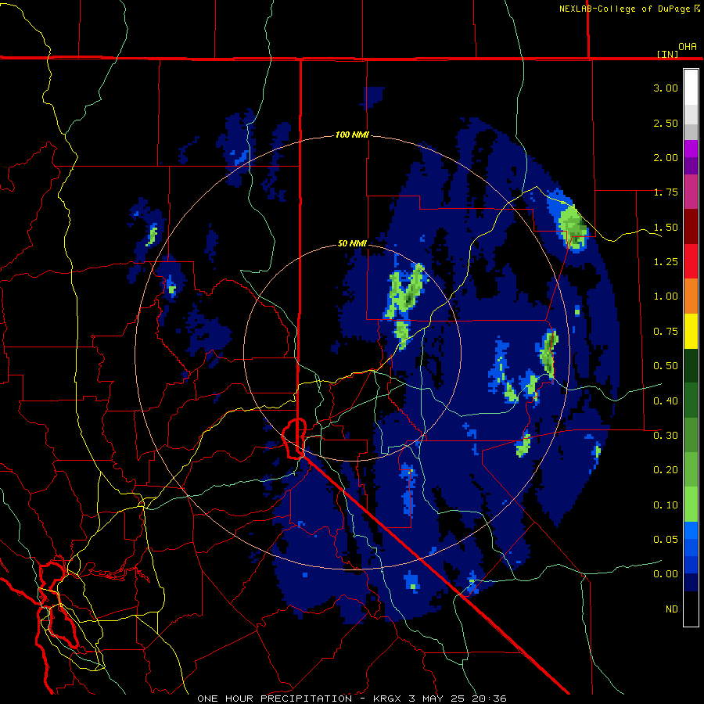
Task: Select the white swatch atop the color scale
Action: tap(691, 88)
